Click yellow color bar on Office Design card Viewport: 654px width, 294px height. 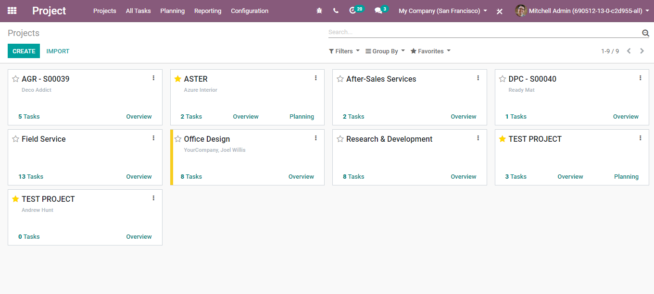coord(172,157)
